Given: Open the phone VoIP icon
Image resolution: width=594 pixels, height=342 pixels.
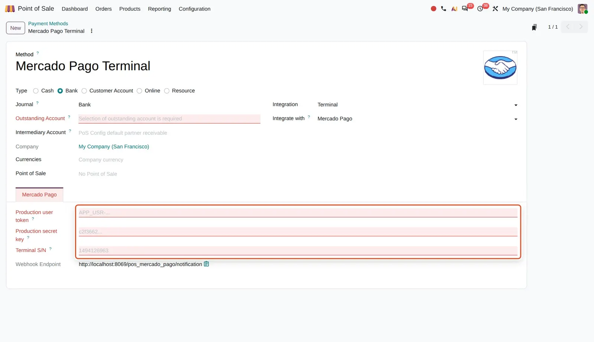Looking at the screenshot, I should 444,9.
